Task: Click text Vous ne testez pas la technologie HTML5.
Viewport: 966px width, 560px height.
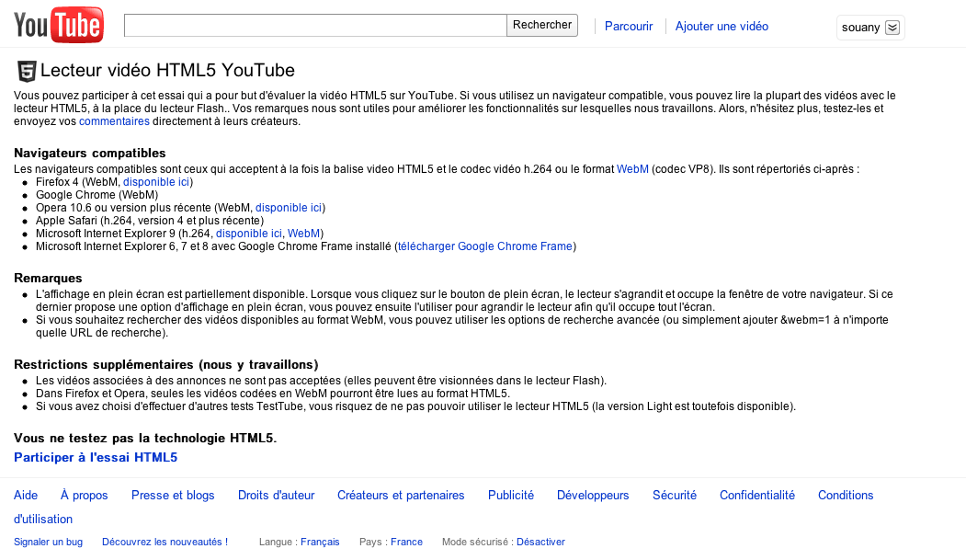Action: click(x=145, y=438)
